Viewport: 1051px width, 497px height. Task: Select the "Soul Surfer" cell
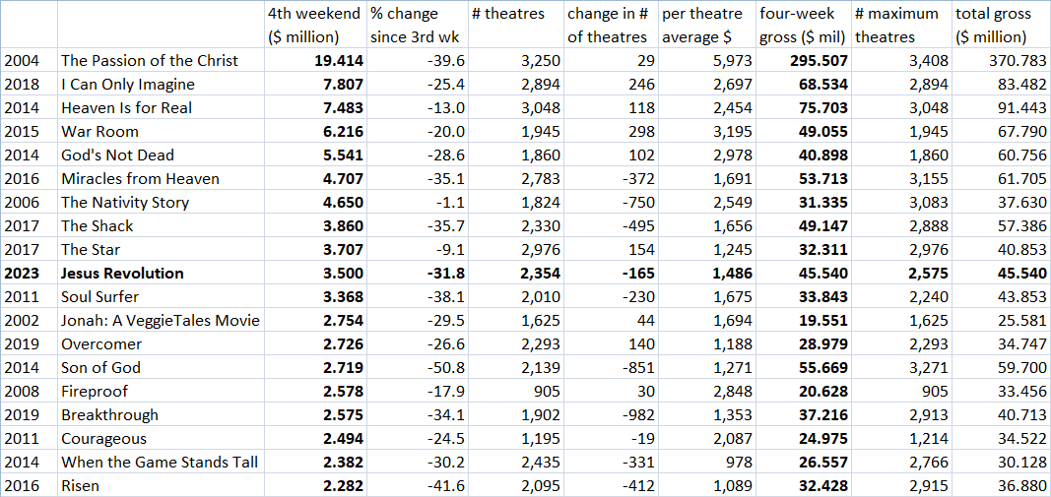pos(161,297)
